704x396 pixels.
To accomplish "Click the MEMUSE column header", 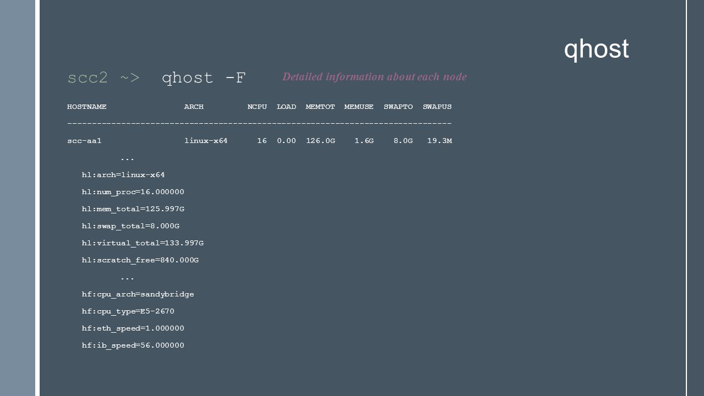I will 359,107.
